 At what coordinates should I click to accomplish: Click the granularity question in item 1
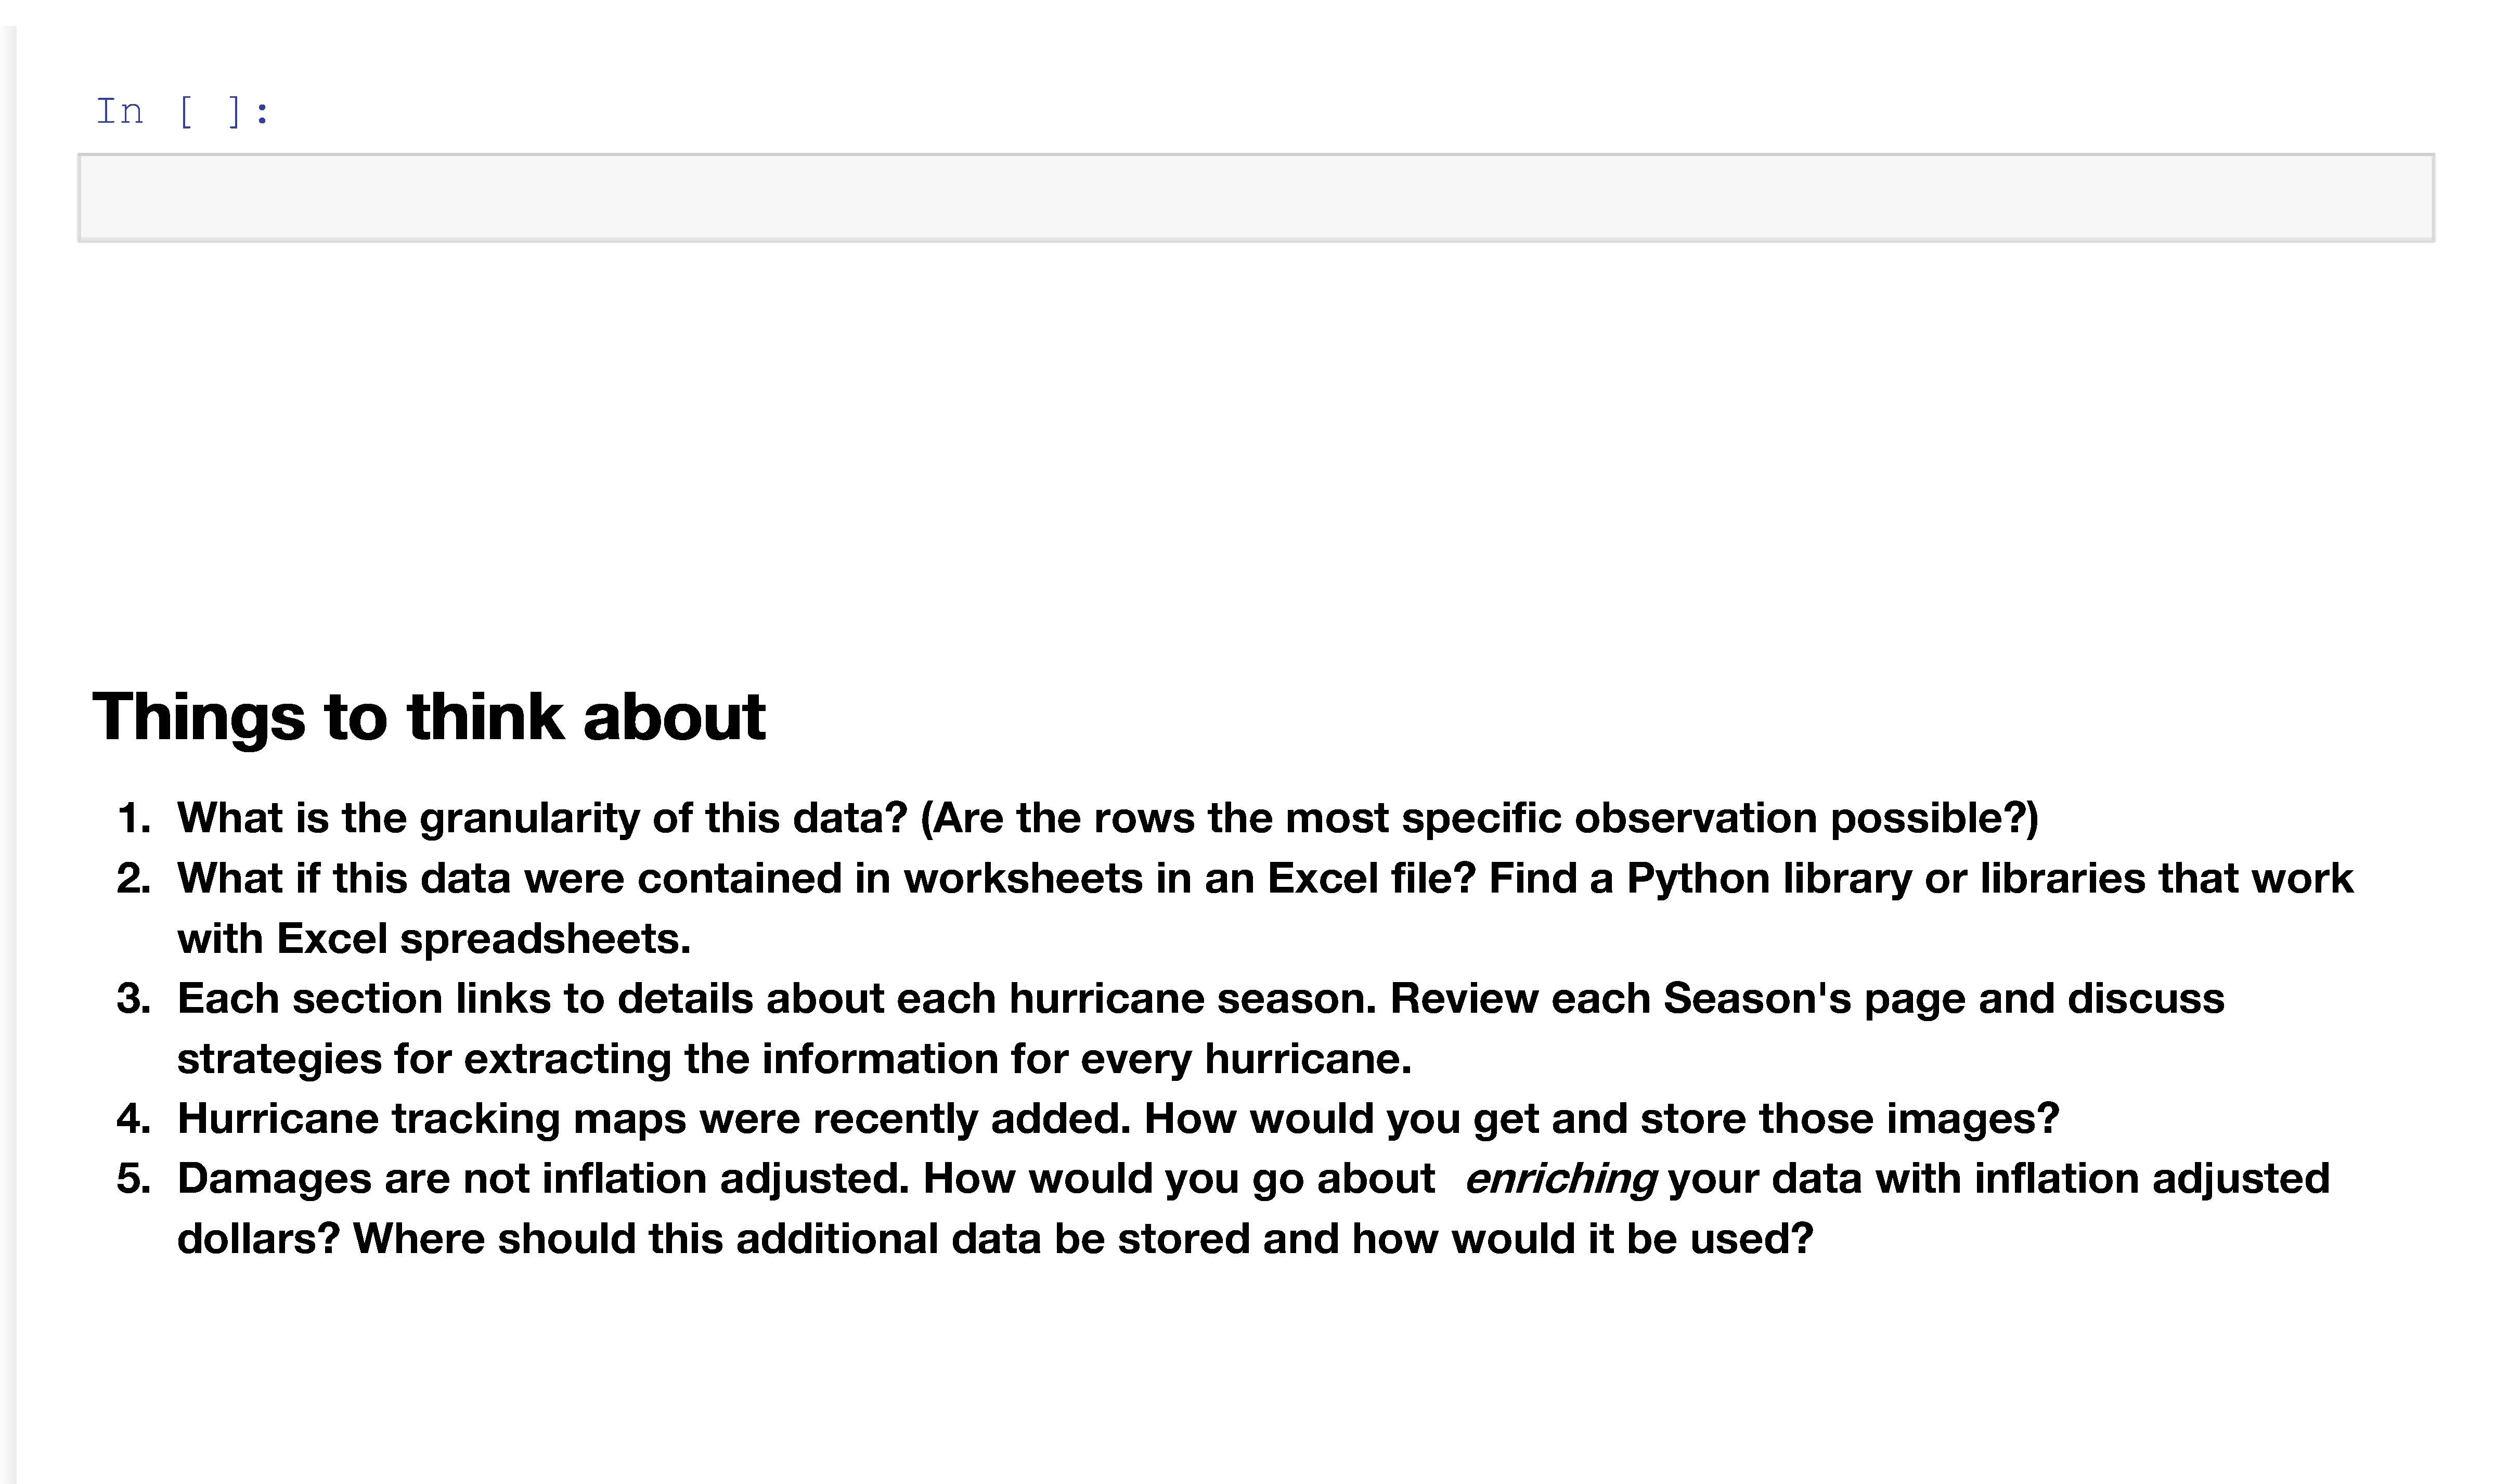pos(542,818)
